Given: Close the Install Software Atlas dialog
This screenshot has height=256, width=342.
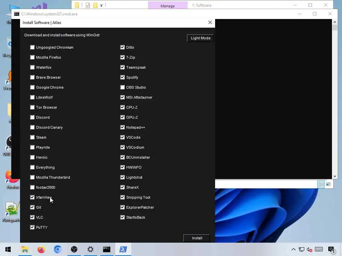Looking at the screenshot, I should point(210,22).
